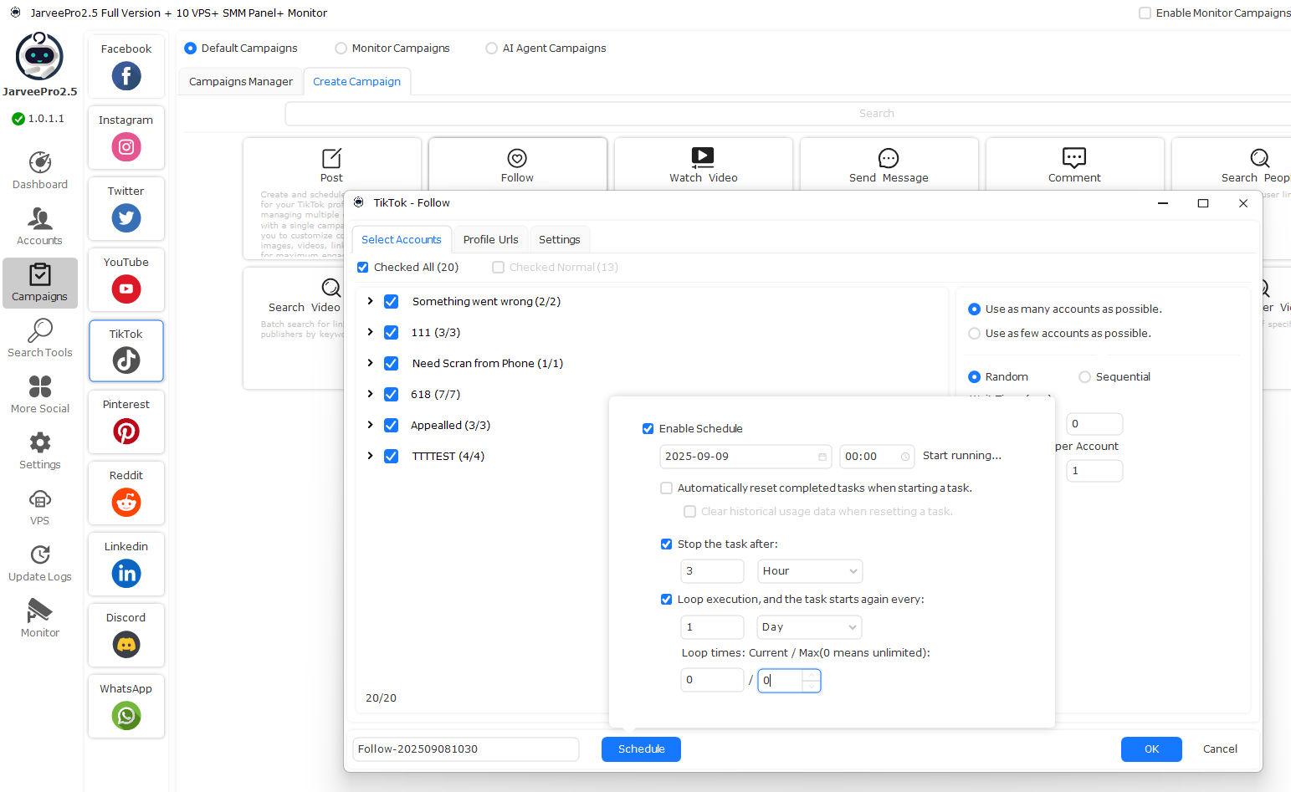Screen dimensions: 1291x792
Task: Select the Sequential radio option
Action: (x=1084, y=377)
